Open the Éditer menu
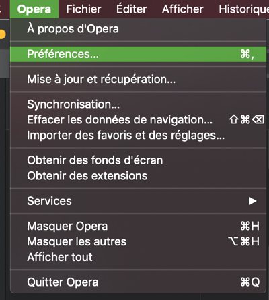Viewport: 269px width, 300px height. click(x=131, y=9)
